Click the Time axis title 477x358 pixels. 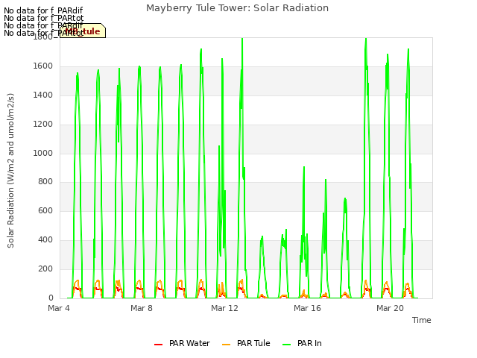[x=422, y=320]
